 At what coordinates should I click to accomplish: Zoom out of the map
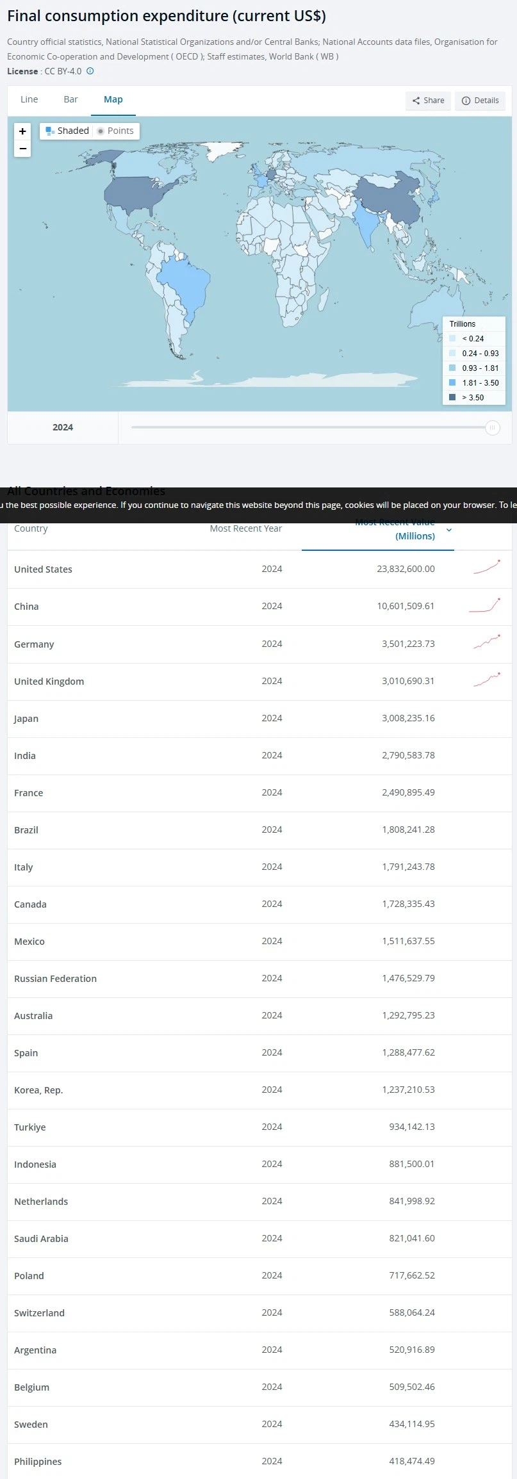pyautogui.click(x=22, y=149)
